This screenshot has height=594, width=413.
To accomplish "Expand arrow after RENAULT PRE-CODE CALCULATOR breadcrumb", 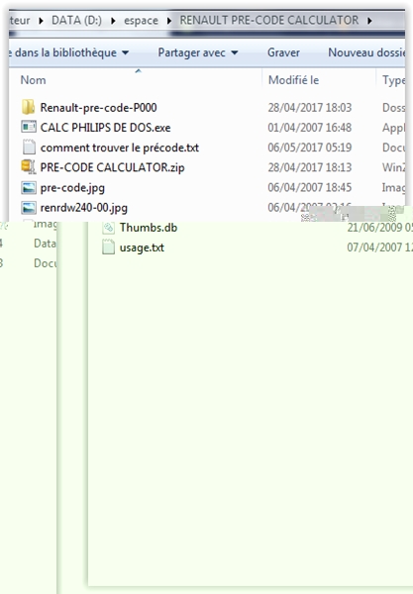I will pyautogui.click(x=369, y=20).
